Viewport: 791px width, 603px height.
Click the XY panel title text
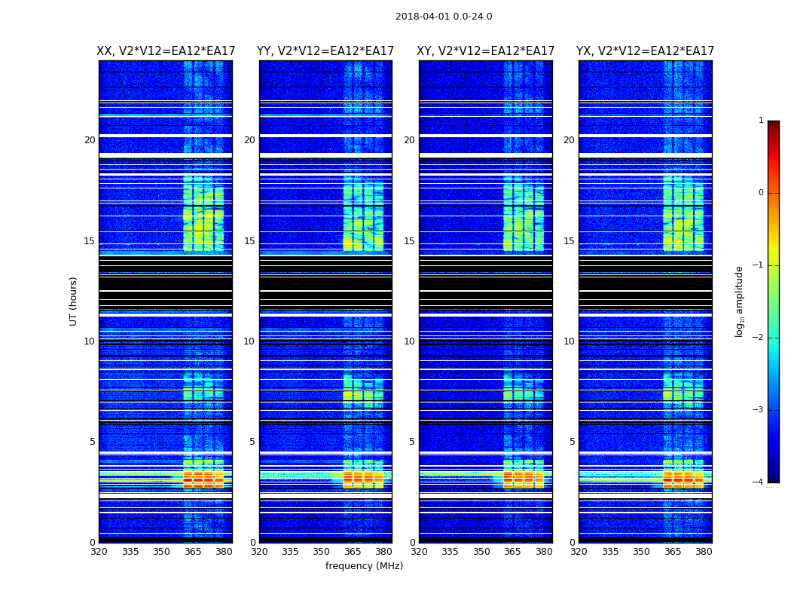pyautogui.click(x=485, y=51)
